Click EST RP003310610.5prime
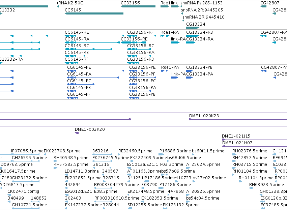 click(x=117, y=198)
